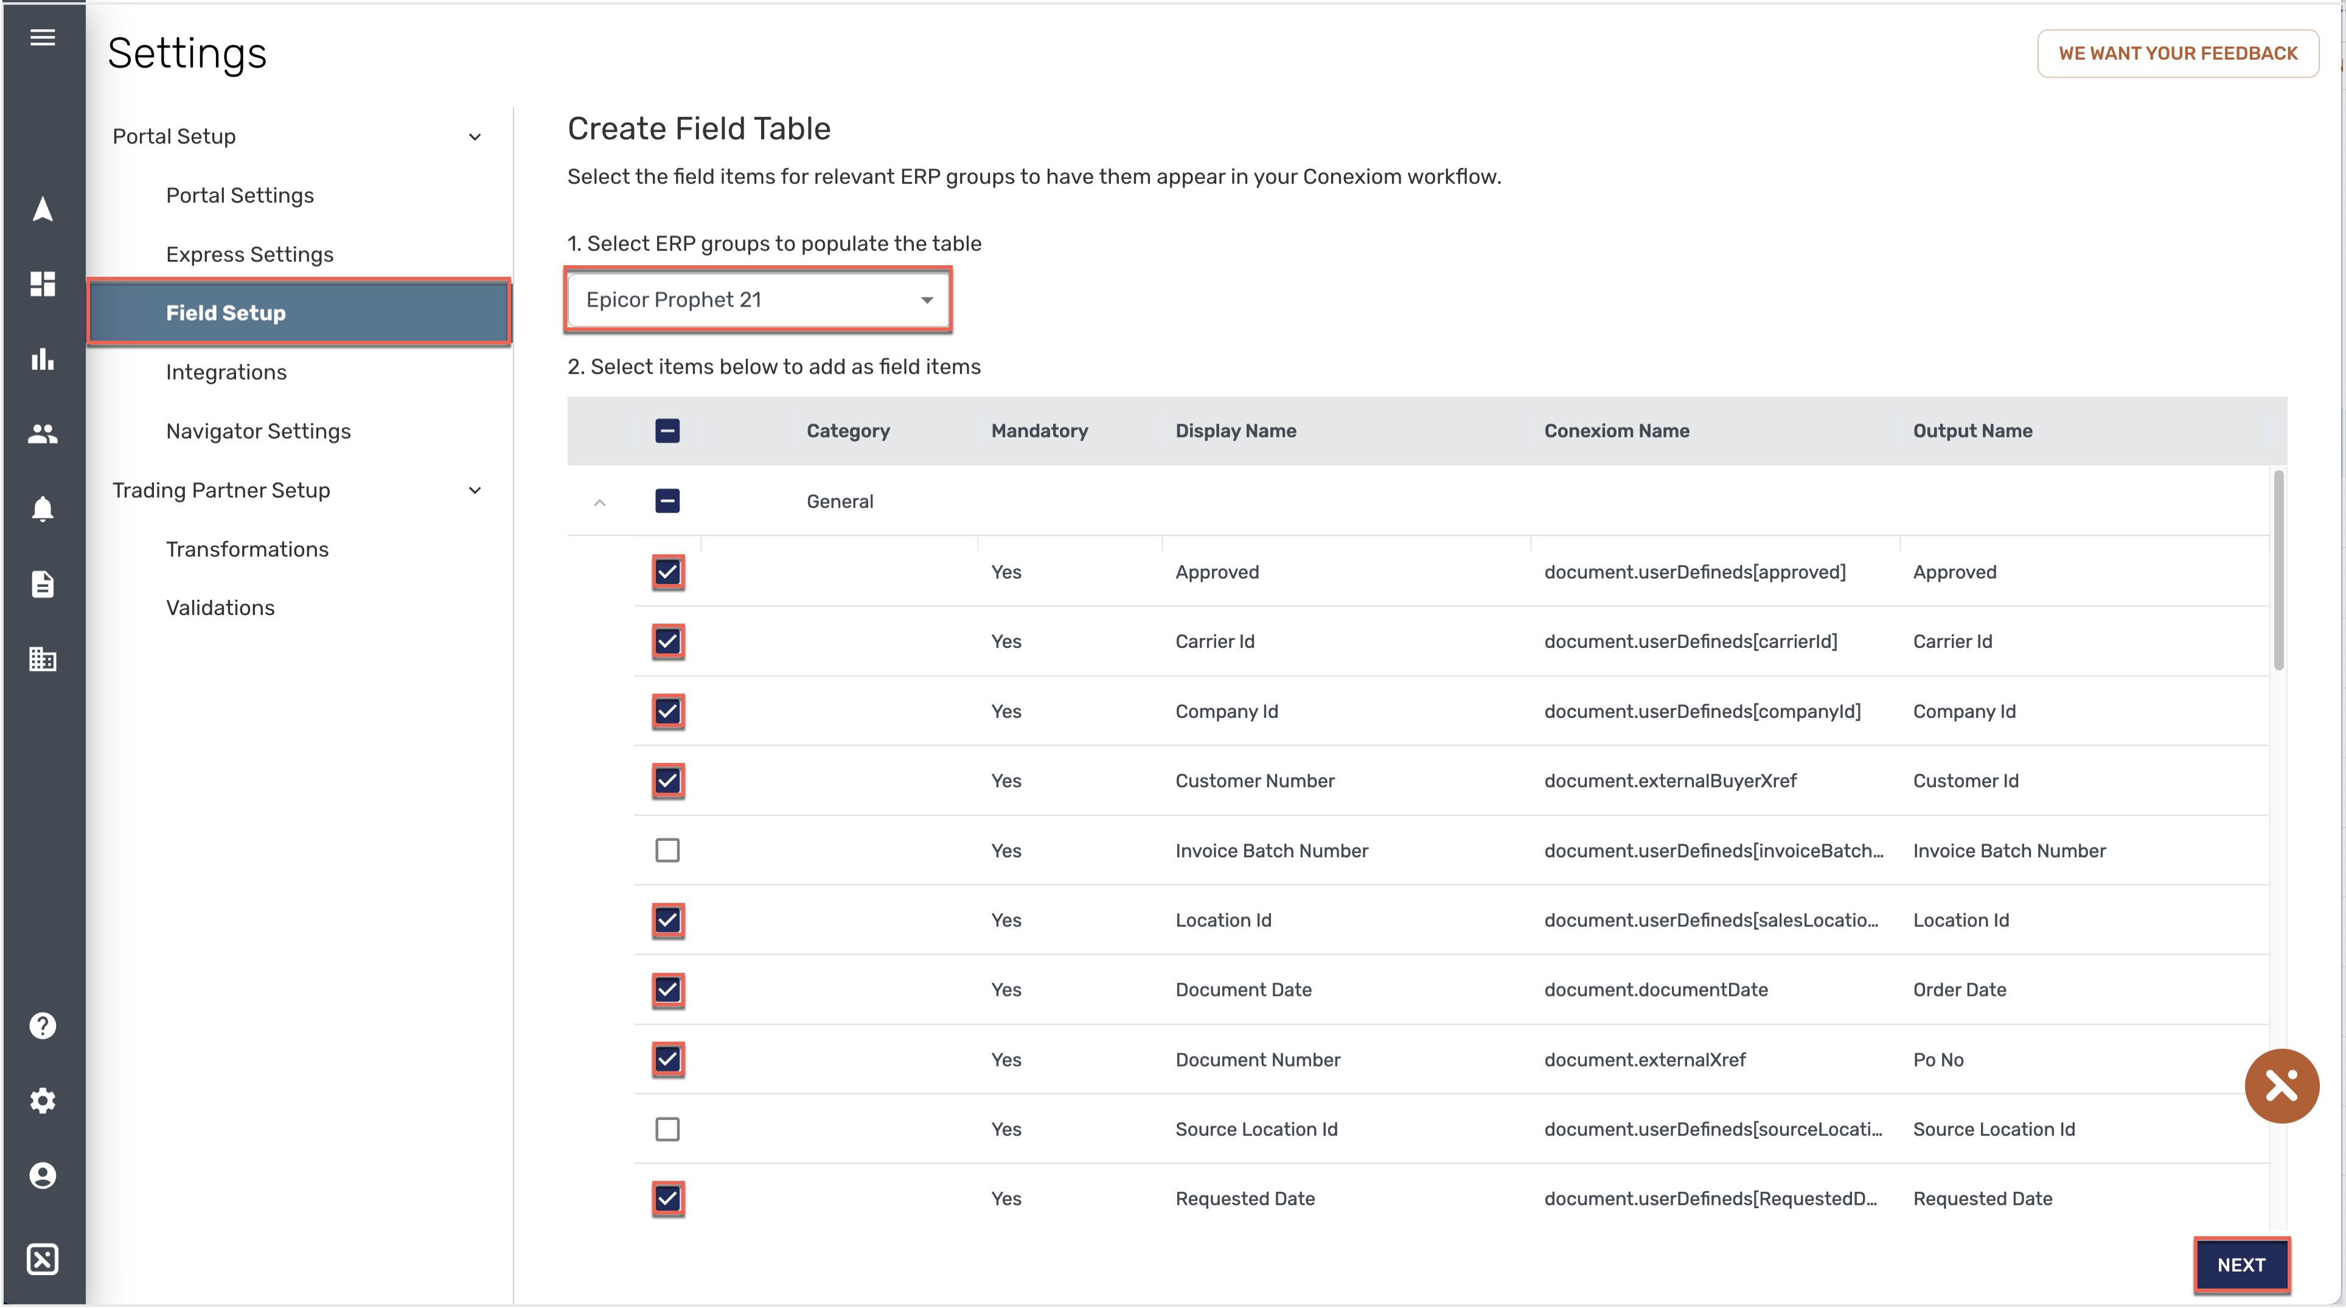Open the Epicor Prophet 21 ERP dropdown
This screenshot has height=1308, width=2346.
759,300
